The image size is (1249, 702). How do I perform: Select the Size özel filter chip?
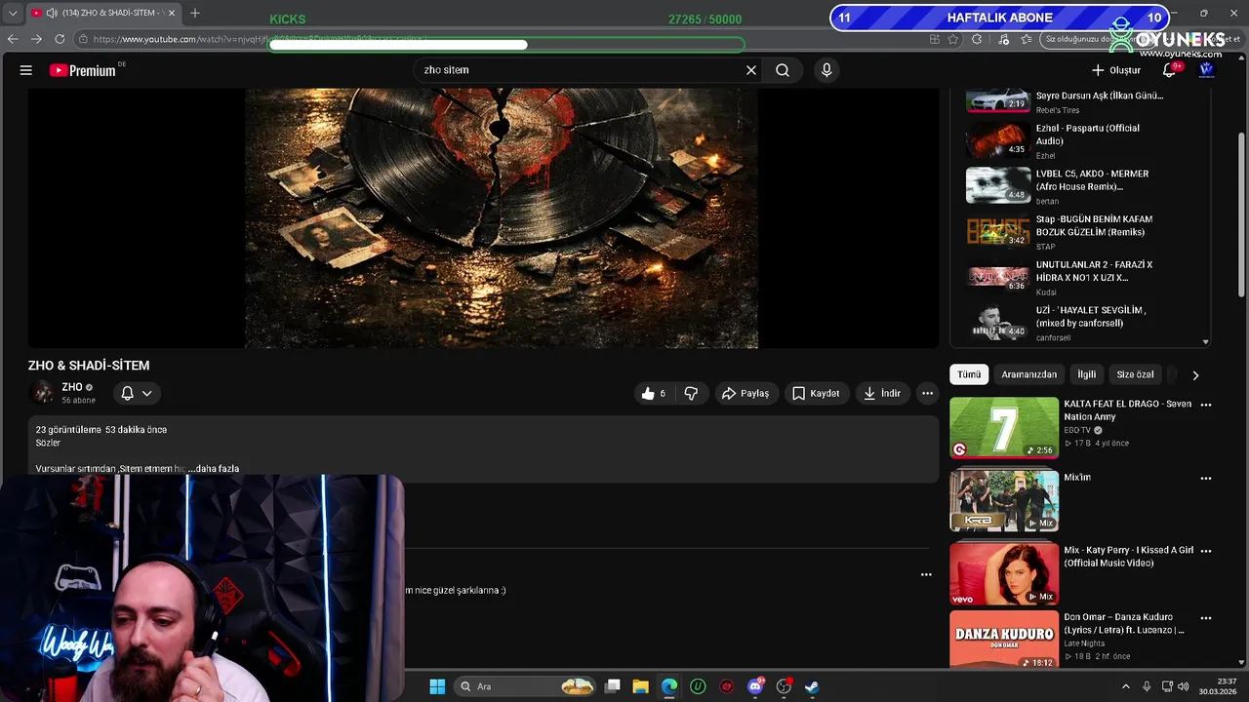[x=1135, y=374]
